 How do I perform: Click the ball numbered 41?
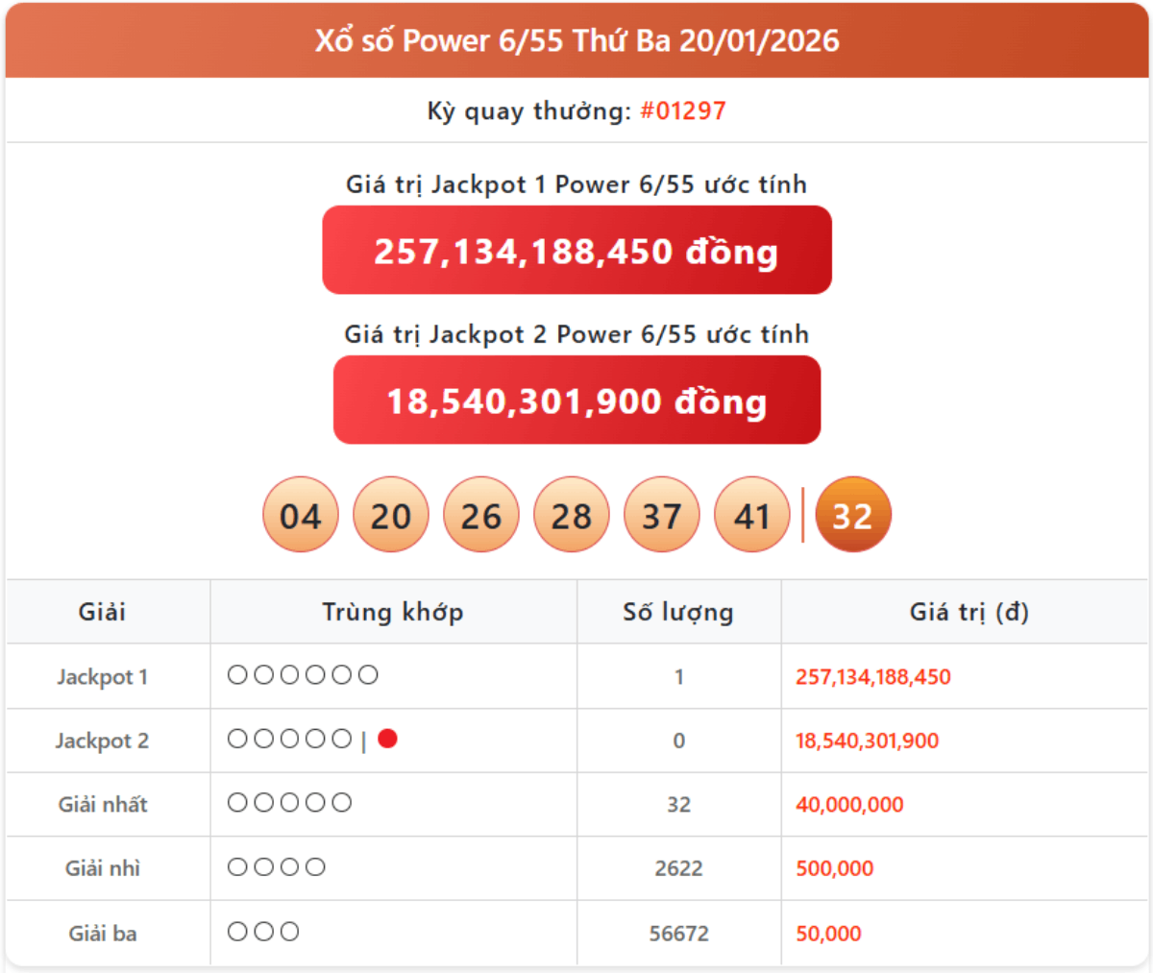752,516
